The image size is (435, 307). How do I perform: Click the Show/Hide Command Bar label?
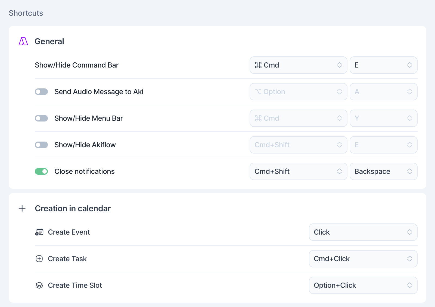coord(77,65)
